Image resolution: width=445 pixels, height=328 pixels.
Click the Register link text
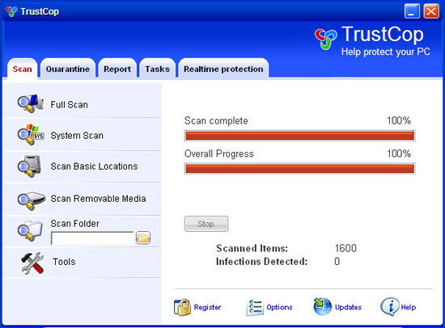pyautogui.click(x=207, y=307)
